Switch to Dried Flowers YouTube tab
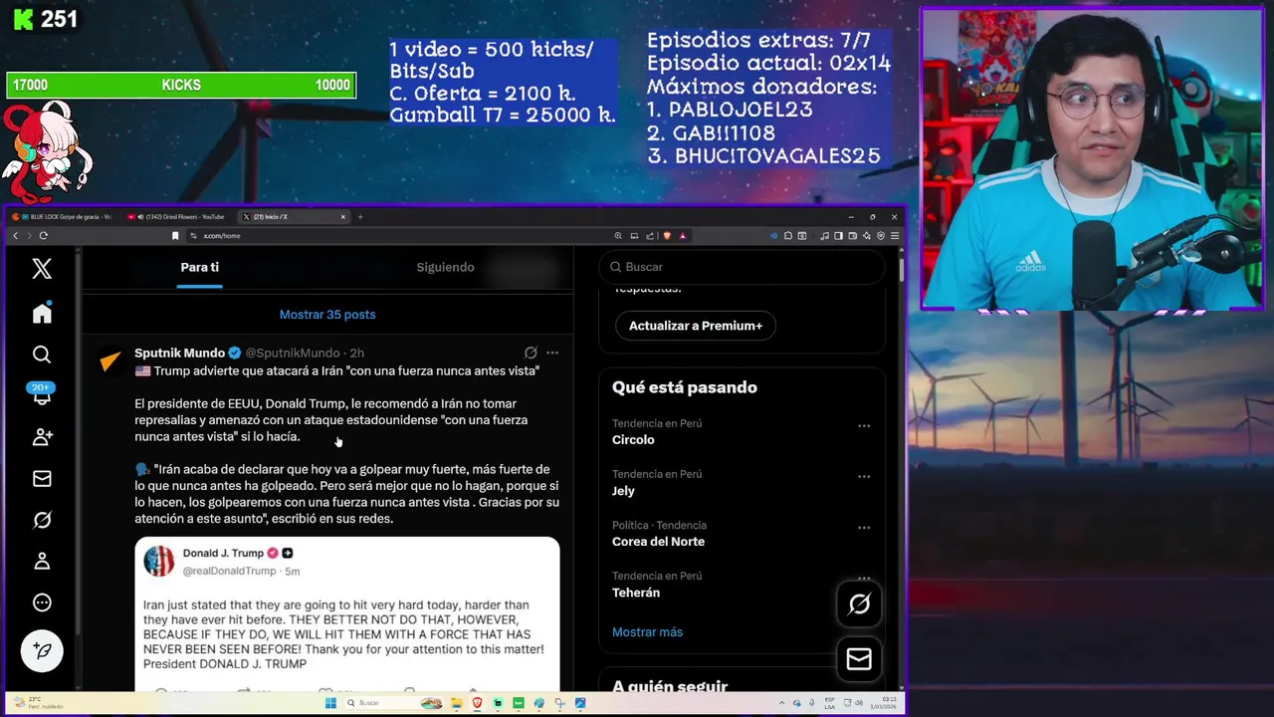 click(176, 217)
